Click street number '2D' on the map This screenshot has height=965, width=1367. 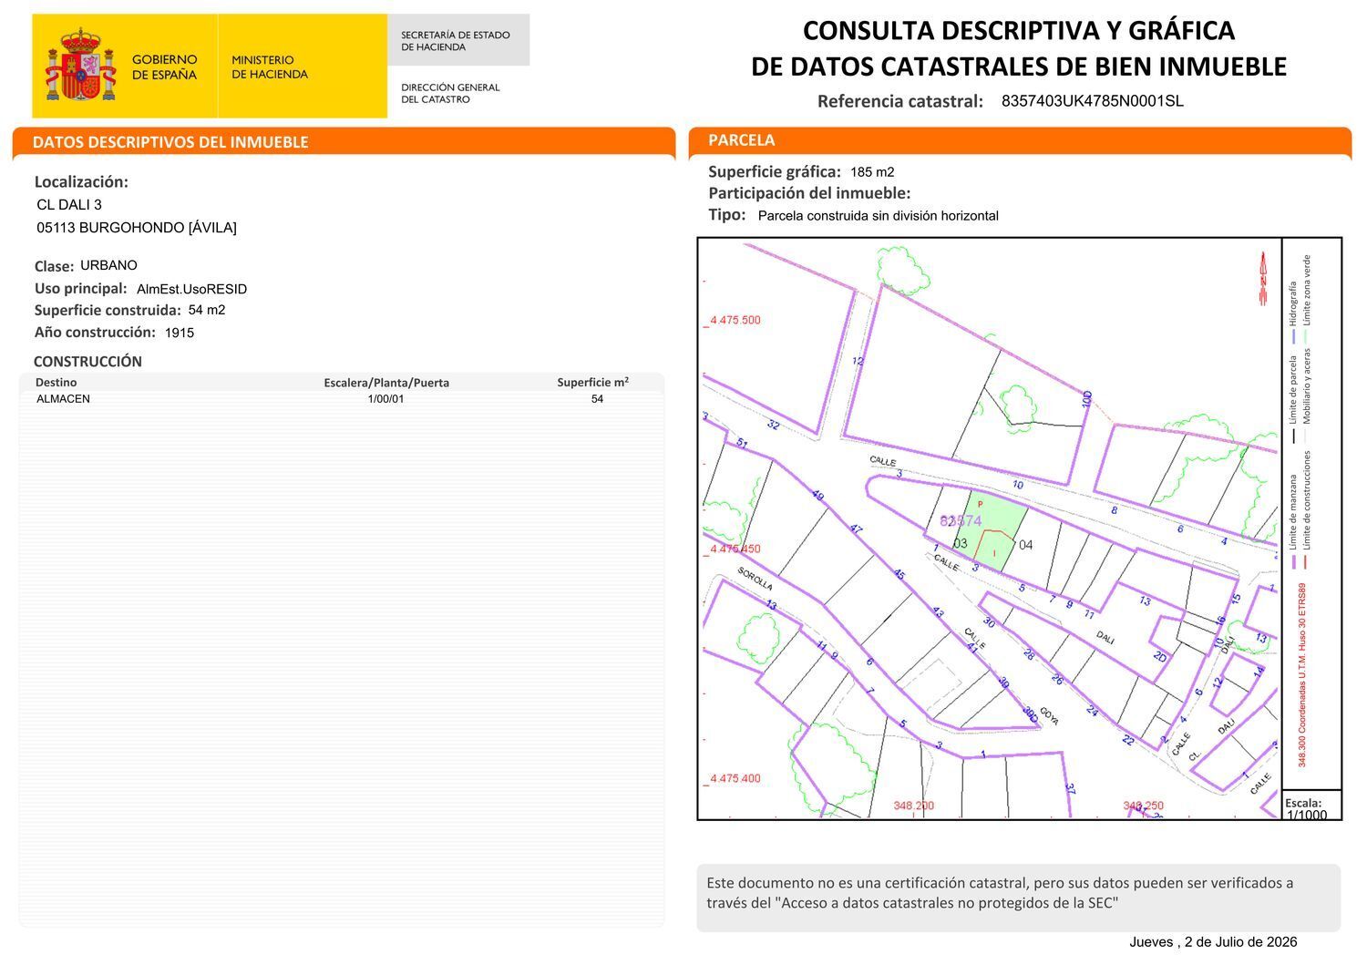pyautogui.click(x=1160, y=656)
